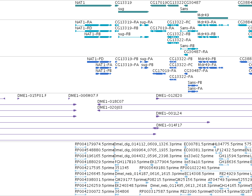This screenshot has width=252, height=196.
Task: Click the CG13319-PA protein label
Action: (127, 65)
